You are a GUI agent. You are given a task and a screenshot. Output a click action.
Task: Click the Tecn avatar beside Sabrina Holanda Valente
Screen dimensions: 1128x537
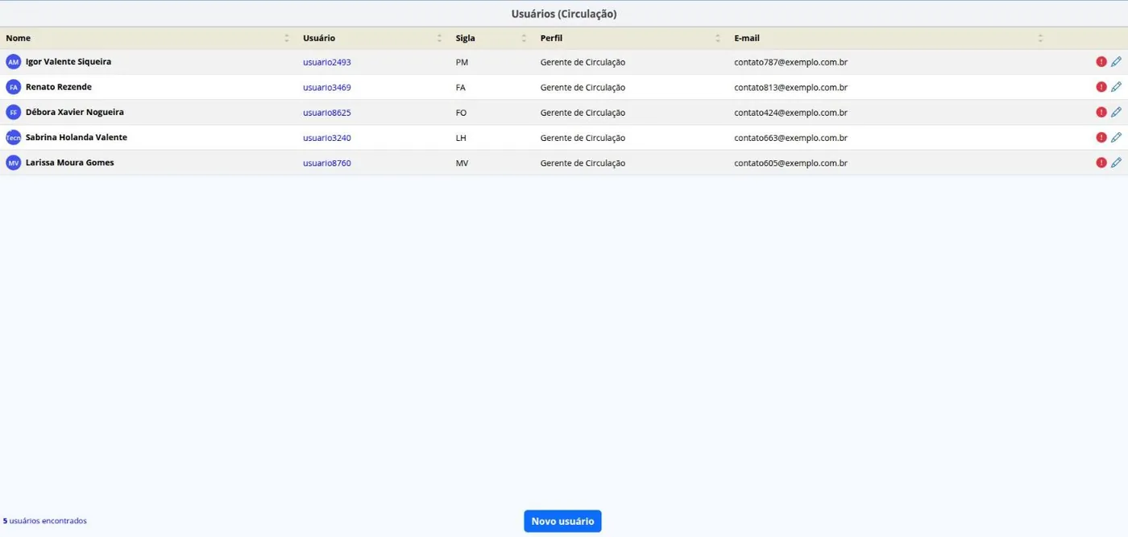[13, 138]
